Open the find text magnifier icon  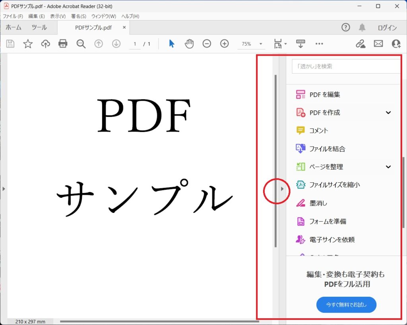point(81,44)
